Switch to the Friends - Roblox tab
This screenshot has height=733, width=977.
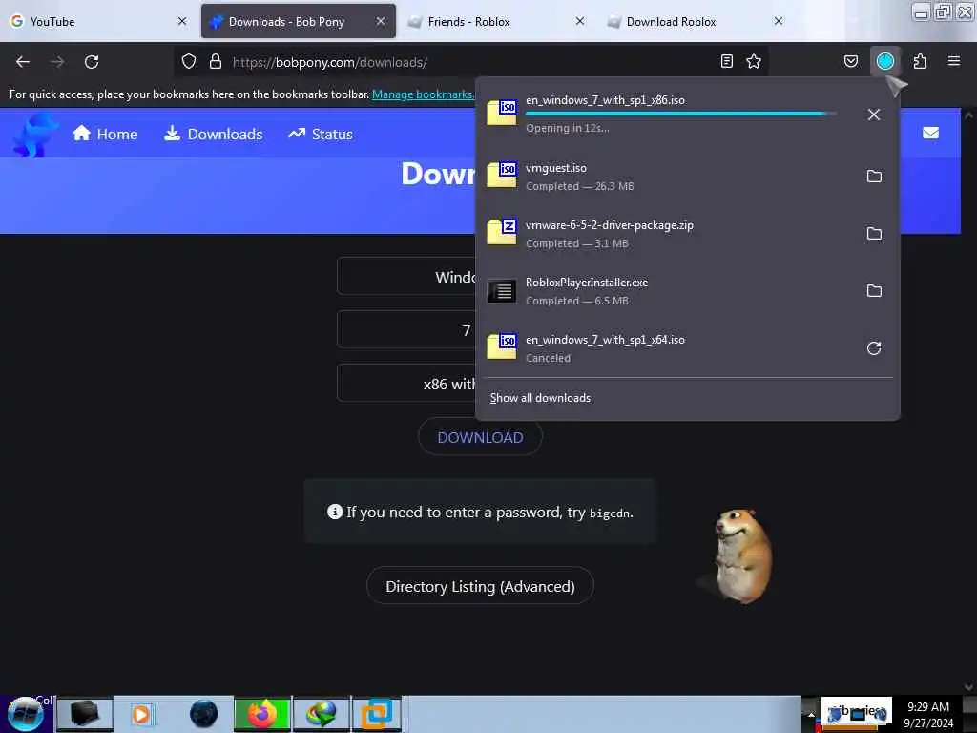pos(497,22)
